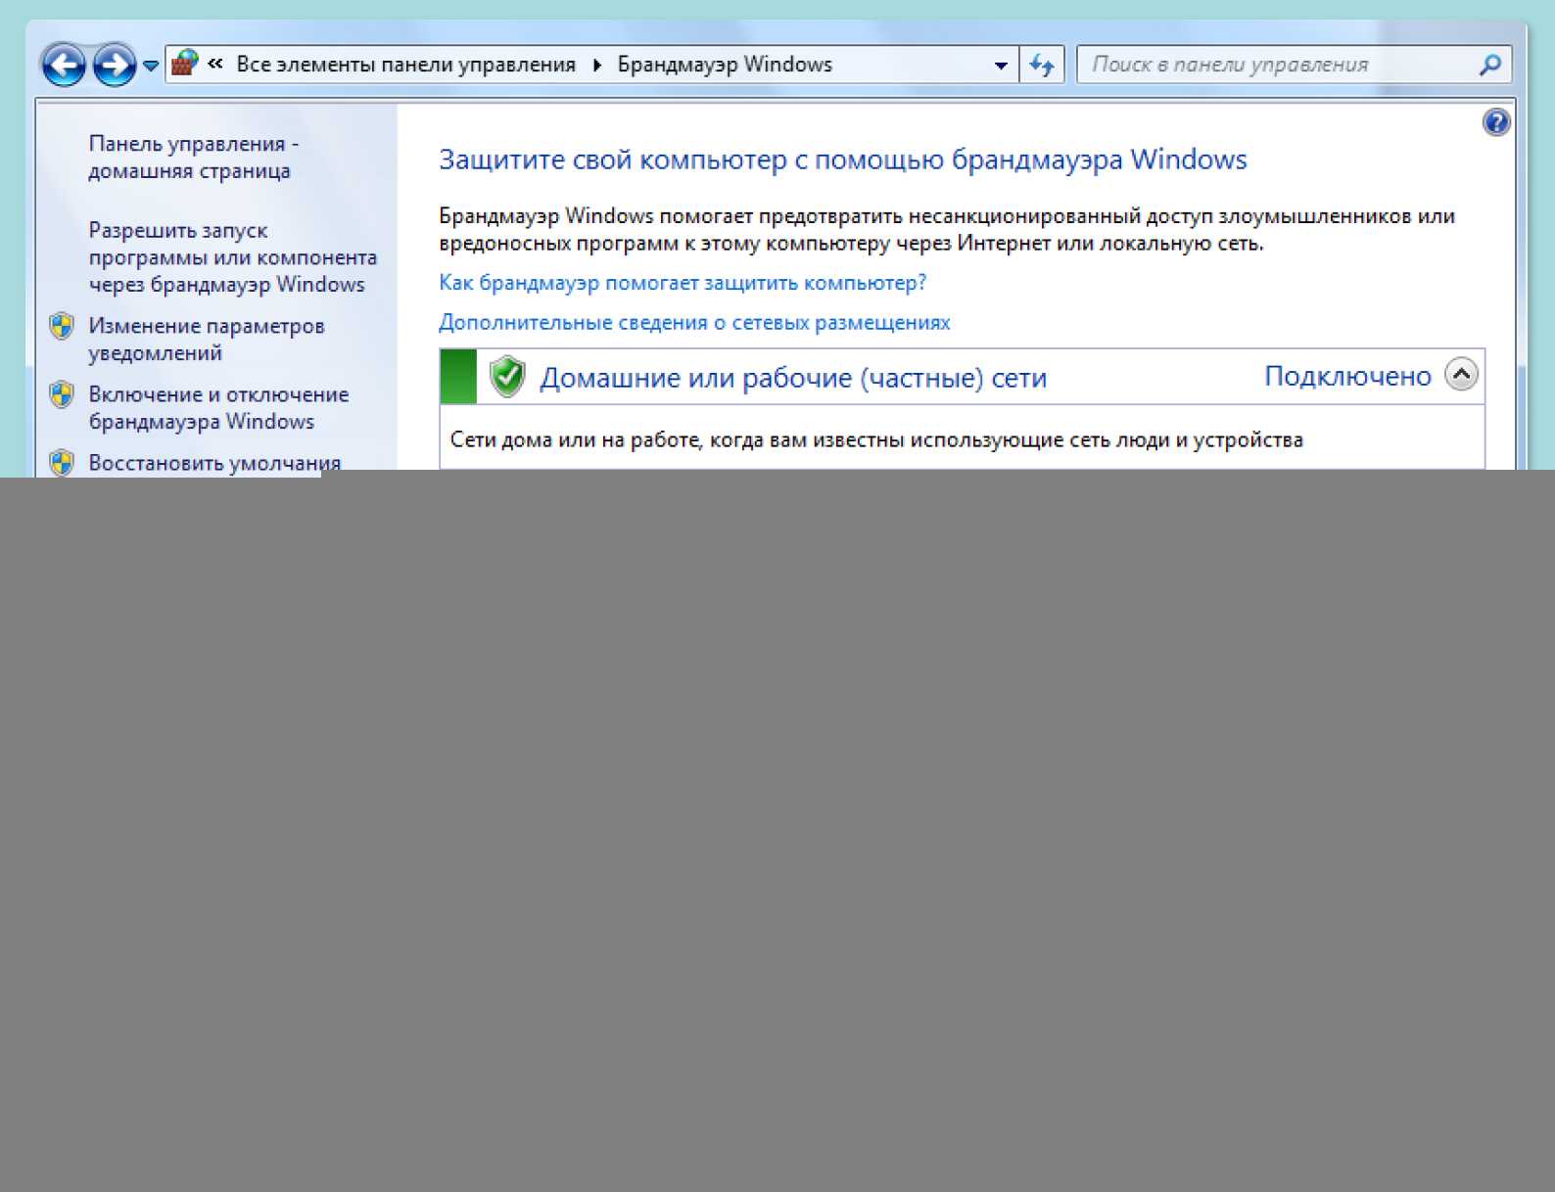
Task: Select 'Брандмауэр Windows' breadcrumb item
Action: (x=725, y=65)
